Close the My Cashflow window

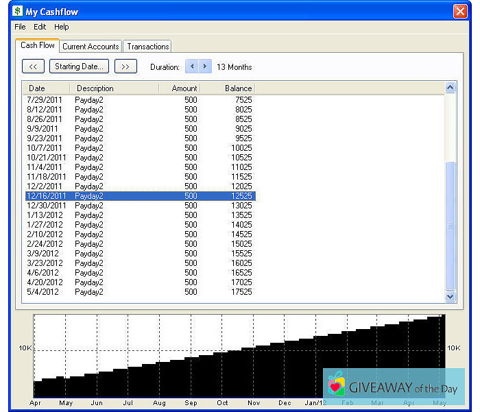point(460,11)
